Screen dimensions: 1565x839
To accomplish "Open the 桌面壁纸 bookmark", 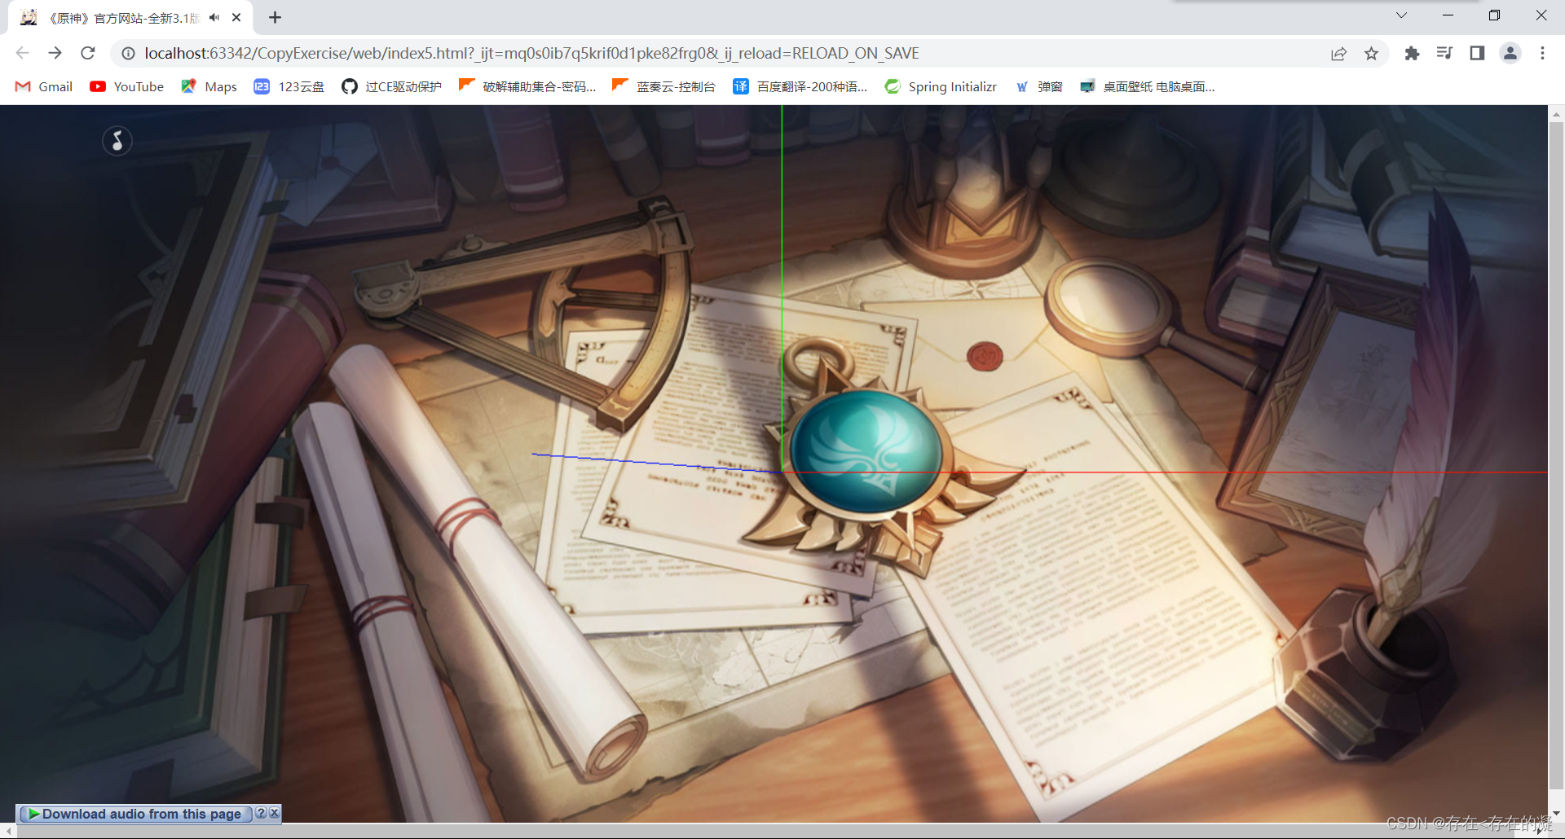I will pyautogui.click(x=1147, y=86).
